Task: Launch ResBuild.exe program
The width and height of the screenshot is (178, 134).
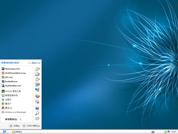Action: click(x=10, y=81)
